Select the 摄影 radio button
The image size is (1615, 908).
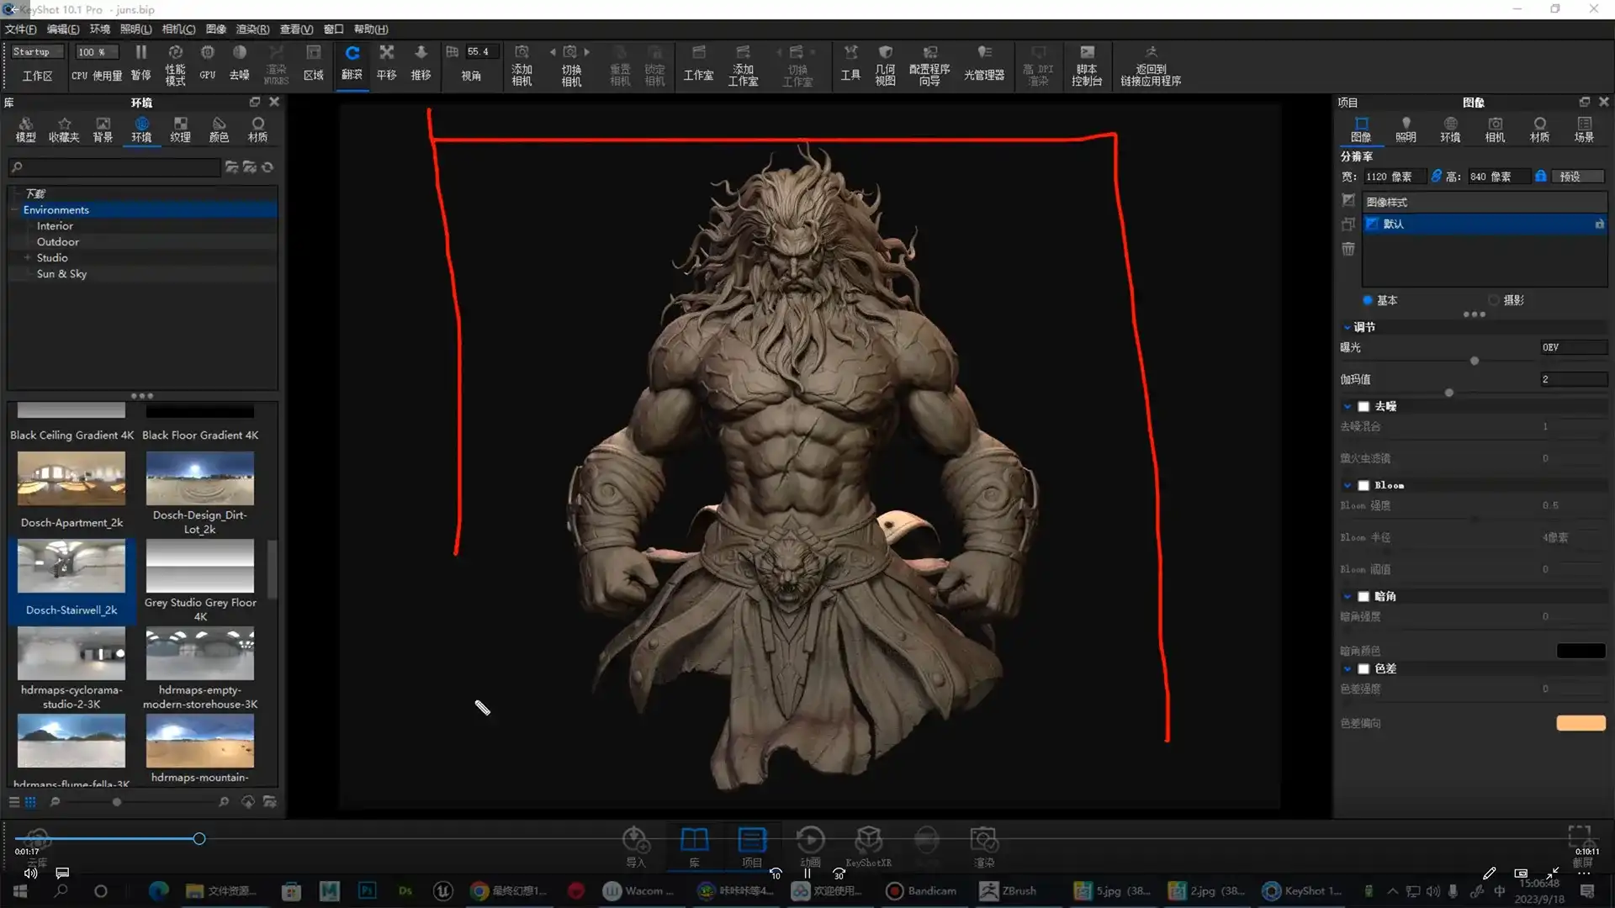(x=1495, y=300)
